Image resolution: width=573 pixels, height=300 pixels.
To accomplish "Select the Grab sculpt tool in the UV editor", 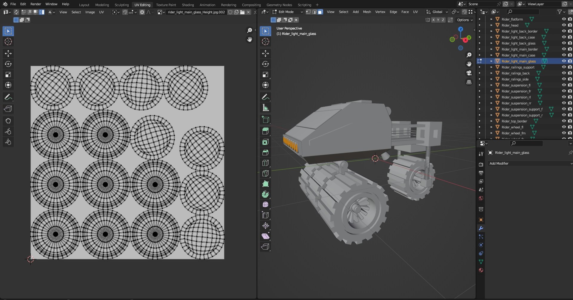I will [x=8, y=121].
